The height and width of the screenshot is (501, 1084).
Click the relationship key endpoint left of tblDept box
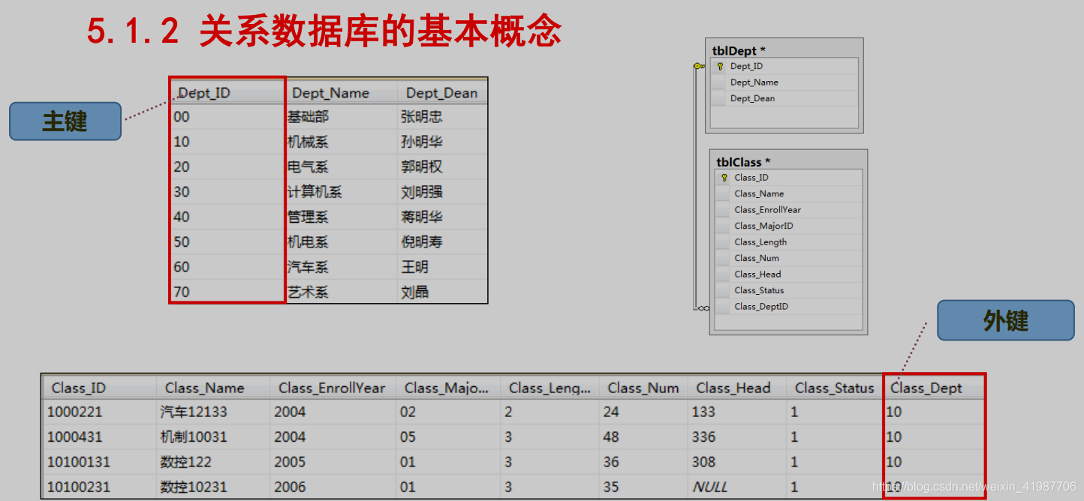(x=699, y=66)
